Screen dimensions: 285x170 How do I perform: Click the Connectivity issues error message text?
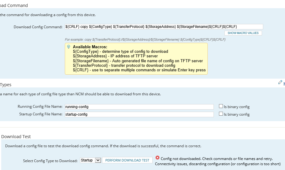218,164
